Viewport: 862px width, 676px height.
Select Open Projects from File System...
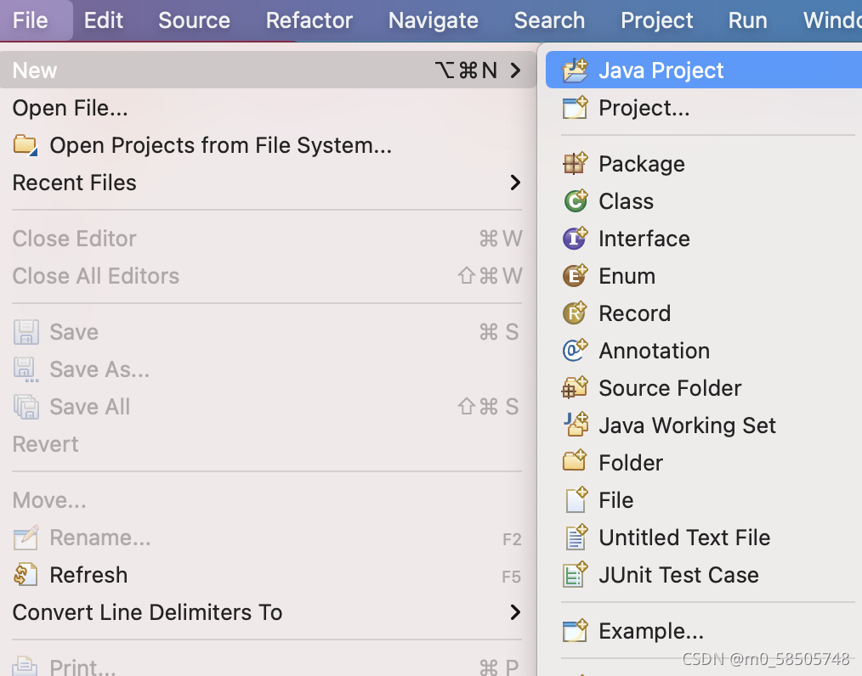(x=220, y=145)
